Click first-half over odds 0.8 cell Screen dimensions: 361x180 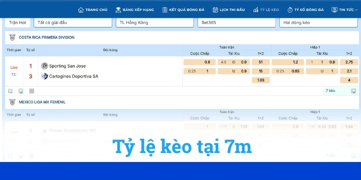click(x=322, y=62)
